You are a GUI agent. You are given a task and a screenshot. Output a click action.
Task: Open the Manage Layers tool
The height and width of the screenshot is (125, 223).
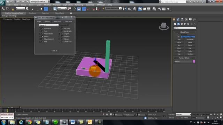pos(134,9)
